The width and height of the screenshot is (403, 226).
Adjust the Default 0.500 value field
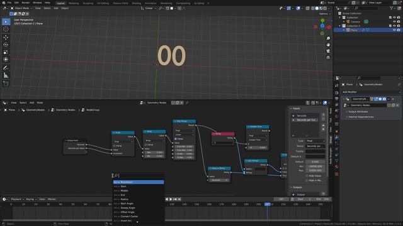click(315, 162)
